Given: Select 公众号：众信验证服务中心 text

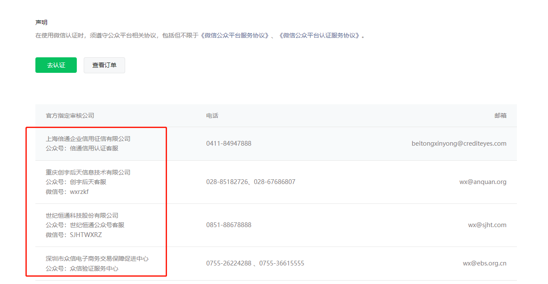Looking at the screenshot, I should [x=82, y=268].
